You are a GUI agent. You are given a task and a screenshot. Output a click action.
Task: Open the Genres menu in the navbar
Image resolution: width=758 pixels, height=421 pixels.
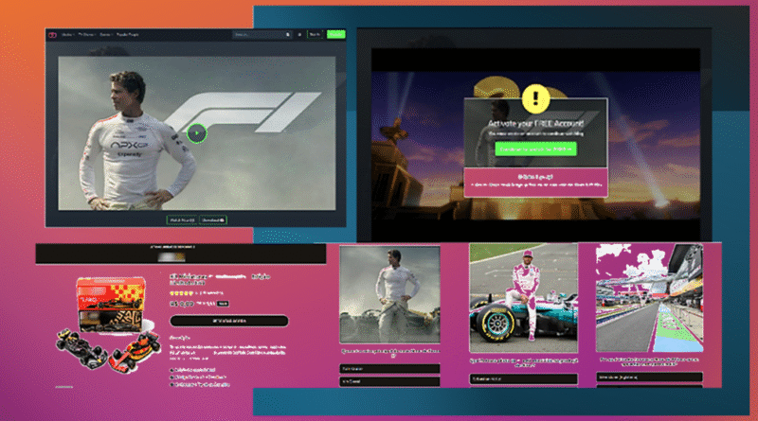[106, 35]
